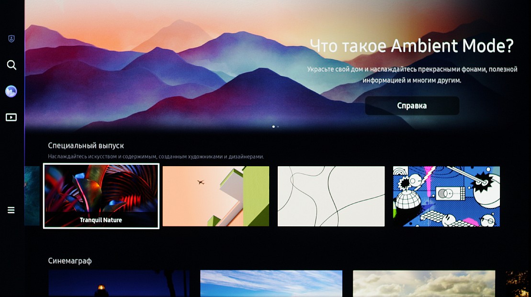Viewport: 531px width, 297px height.
Task: Click the Что такое Ambient Mode? headline
Action: point(412,46)
